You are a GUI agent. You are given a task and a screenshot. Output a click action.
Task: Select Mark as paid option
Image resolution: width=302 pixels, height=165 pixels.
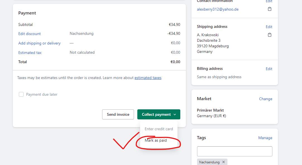[156, 141]
